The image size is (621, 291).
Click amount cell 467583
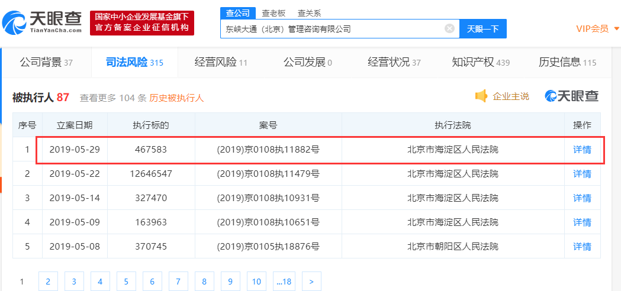point(151,150)
